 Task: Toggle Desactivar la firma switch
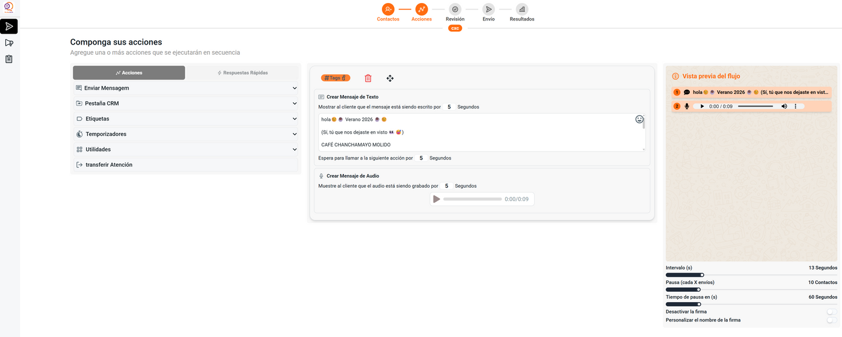[831, 312]
